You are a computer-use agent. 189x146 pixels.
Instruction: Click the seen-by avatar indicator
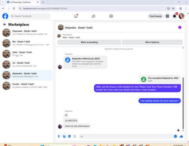tap(178, 130)
